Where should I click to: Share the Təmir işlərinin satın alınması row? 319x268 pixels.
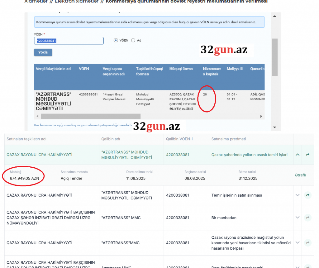click(x=308, y=195)
